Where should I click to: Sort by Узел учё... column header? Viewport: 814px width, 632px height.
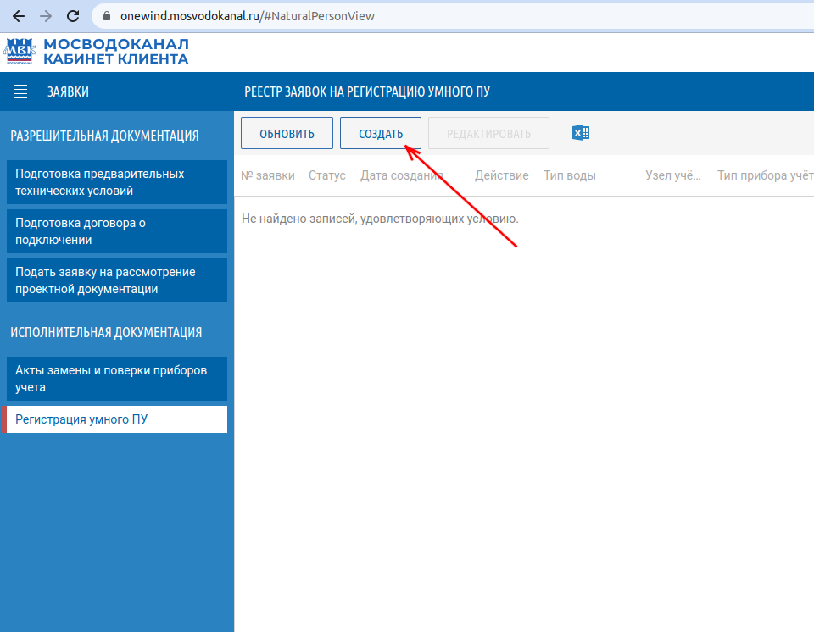pos(672,175)
